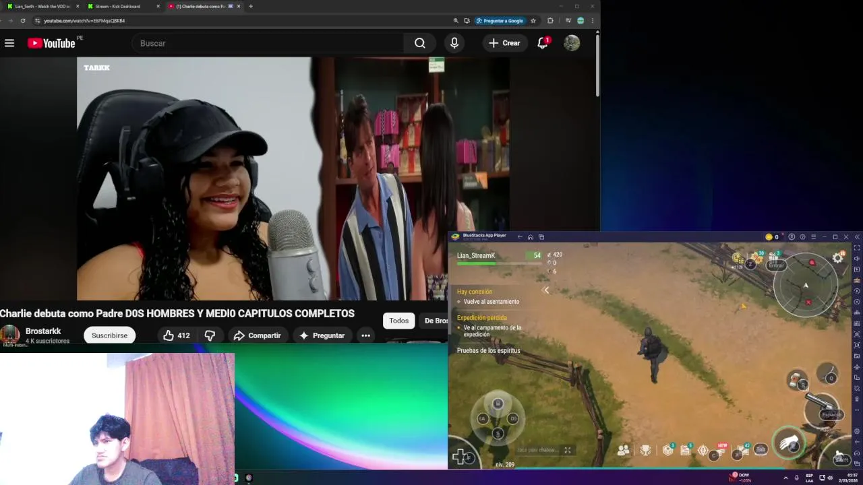Open the YouTube account avatar menu

[x=572, y=43]
